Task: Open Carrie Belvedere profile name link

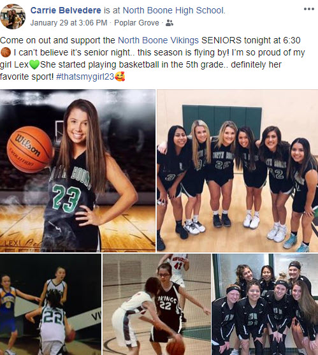Action: [x=66, y=10]
